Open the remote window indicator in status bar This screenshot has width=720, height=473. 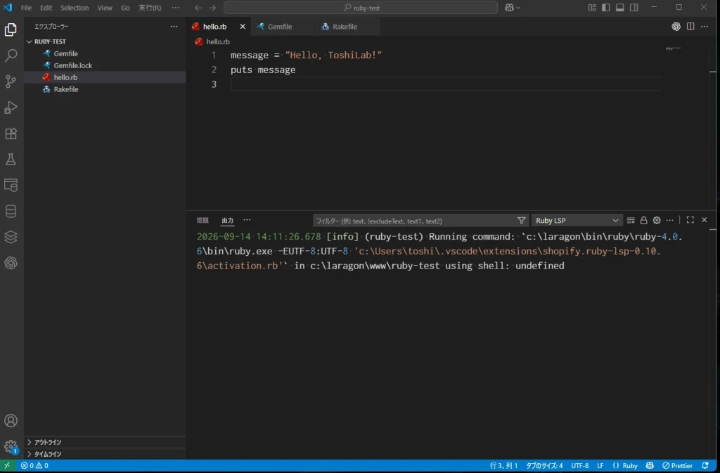click(7, 465)
